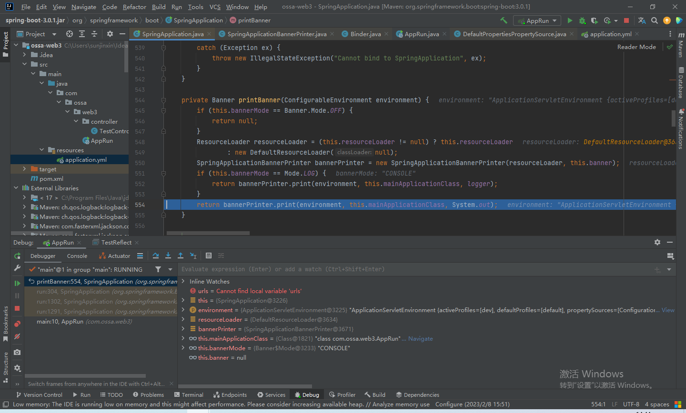686x413 pixels.
Task: Open the editor tabs more-options menu
Action: 670,34
